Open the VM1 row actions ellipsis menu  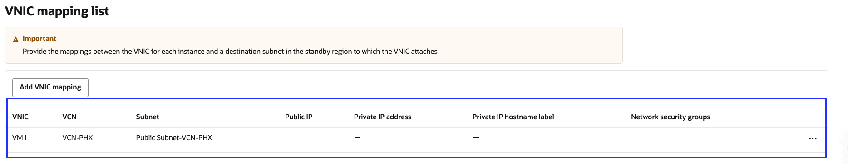[813, 138]
